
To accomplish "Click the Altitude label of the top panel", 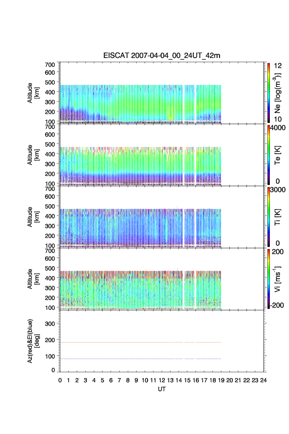I will (x=33, y=93).
